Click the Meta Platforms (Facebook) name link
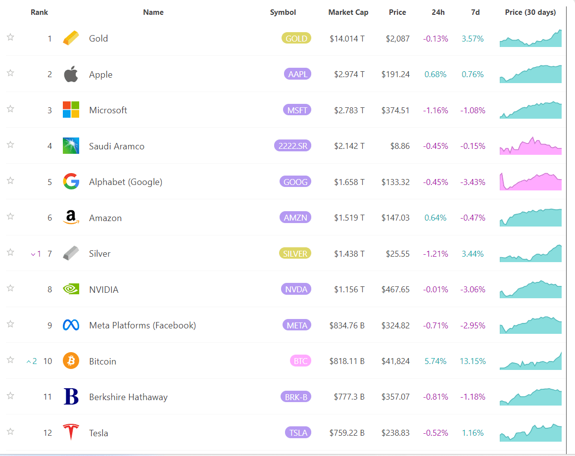The height and width of the screenshot is (456, 575). tap(143, 325)
